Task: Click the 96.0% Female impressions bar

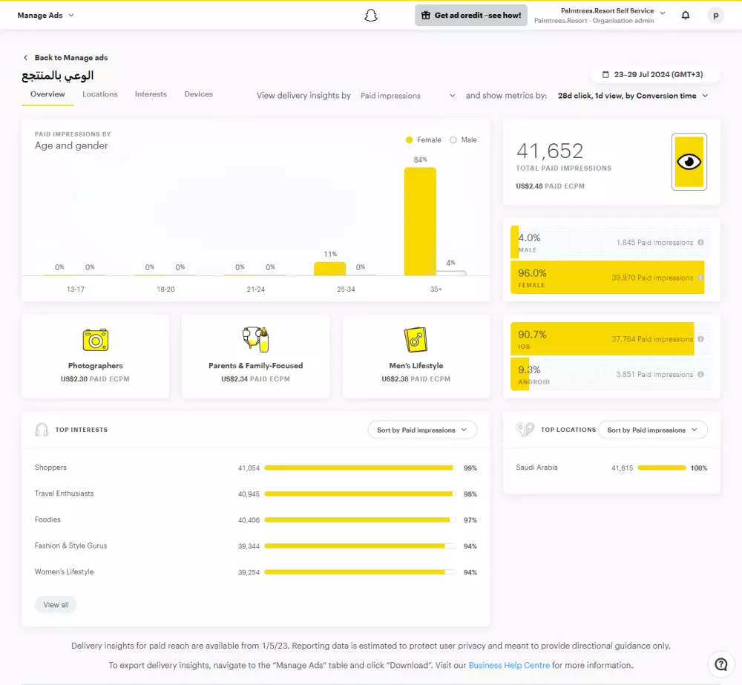Action: [607, 278]
